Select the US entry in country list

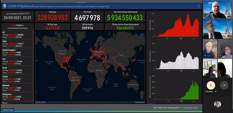(17, 35)
